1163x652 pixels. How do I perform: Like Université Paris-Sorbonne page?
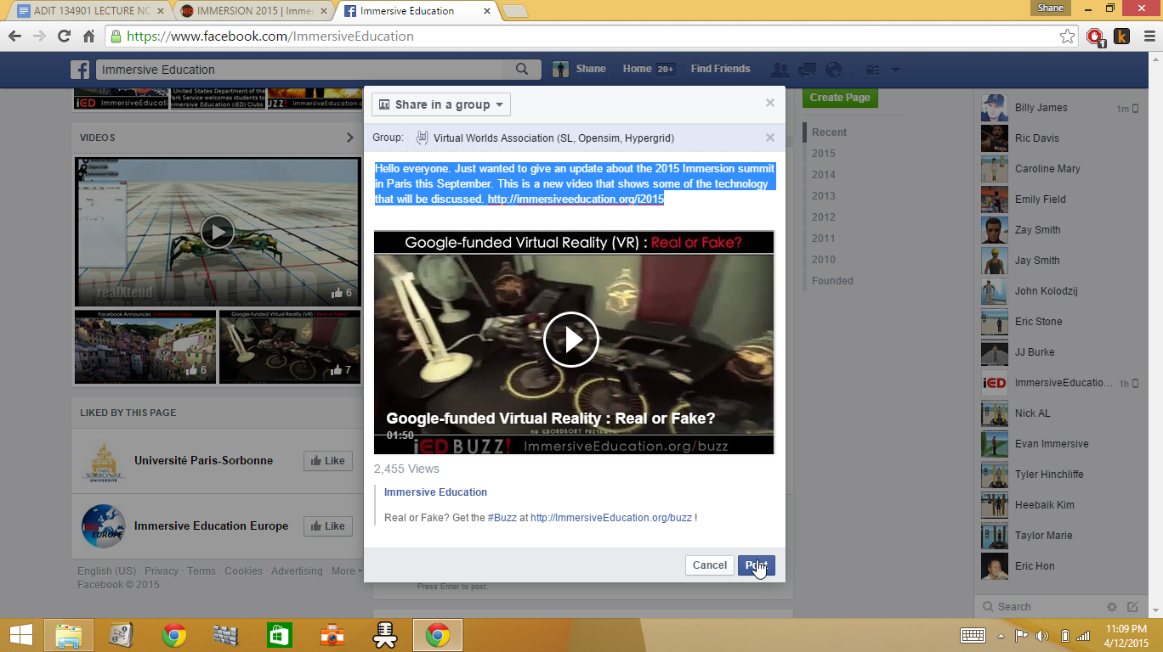tap(328, 461)
